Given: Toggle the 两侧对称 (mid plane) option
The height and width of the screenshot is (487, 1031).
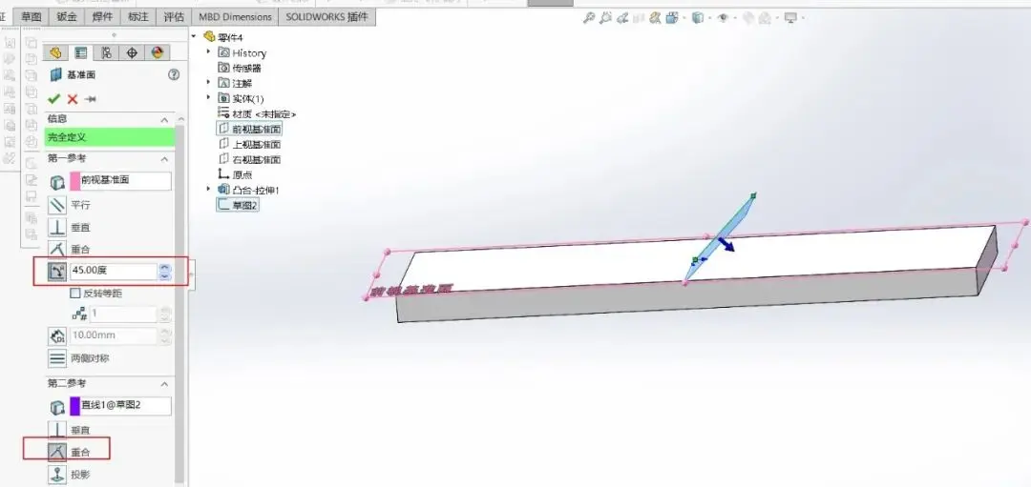Looking at the screenshot, I should [57, 358].
